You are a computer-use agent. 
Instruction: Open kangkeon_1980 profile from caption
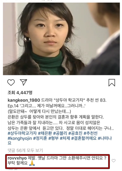[24, 100]
